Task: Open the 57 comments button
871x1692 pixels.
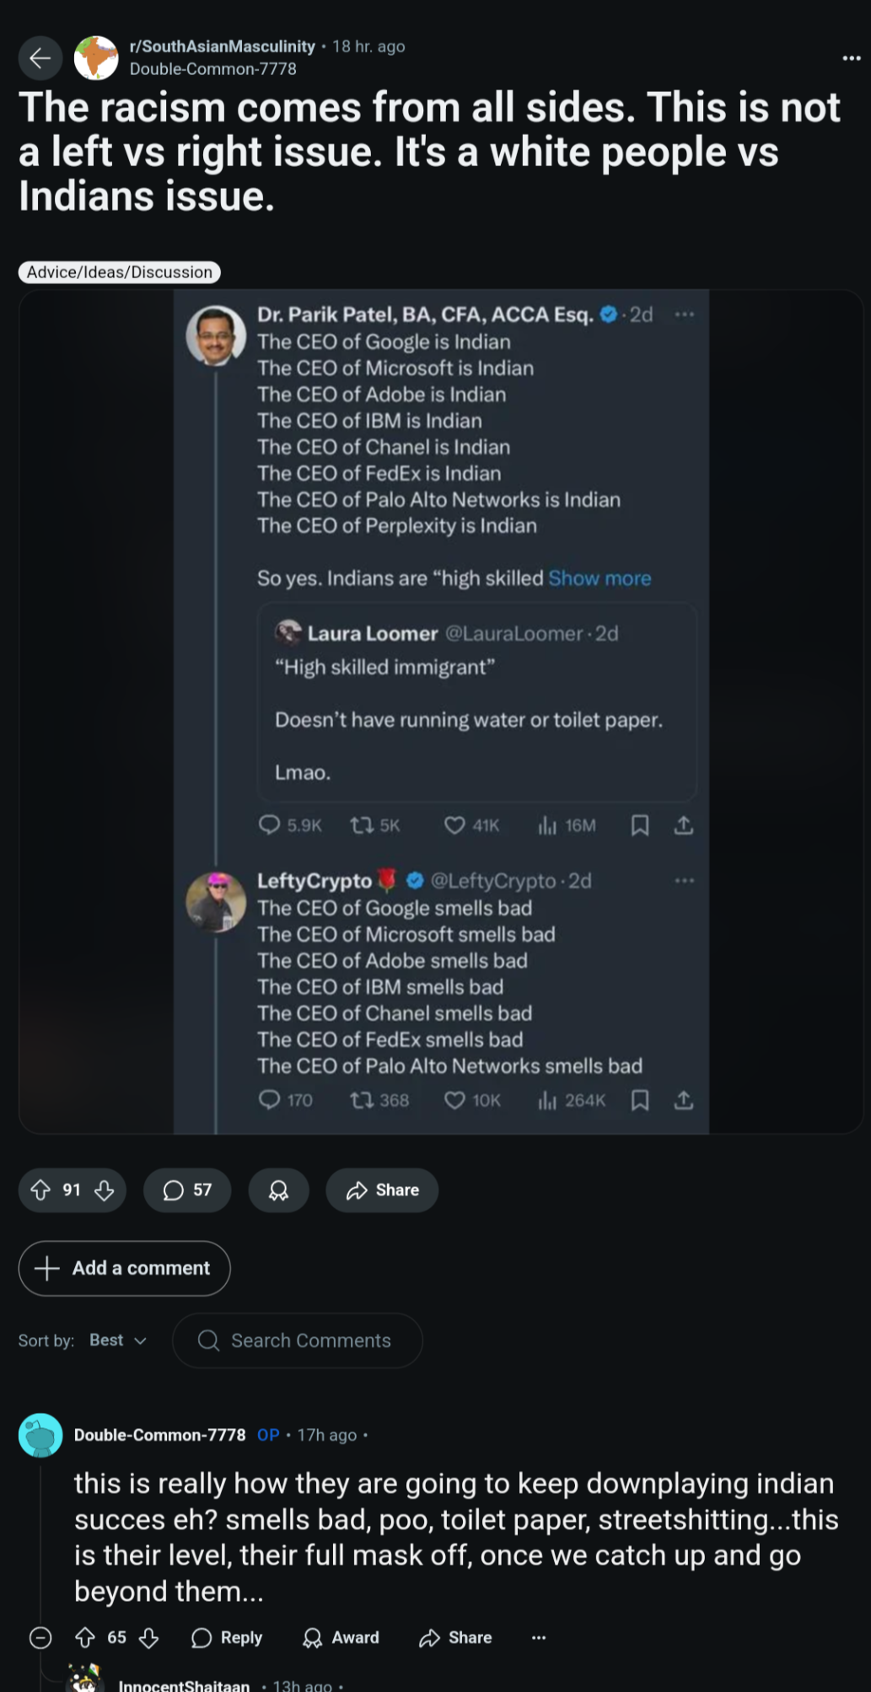Action: 187,1190
